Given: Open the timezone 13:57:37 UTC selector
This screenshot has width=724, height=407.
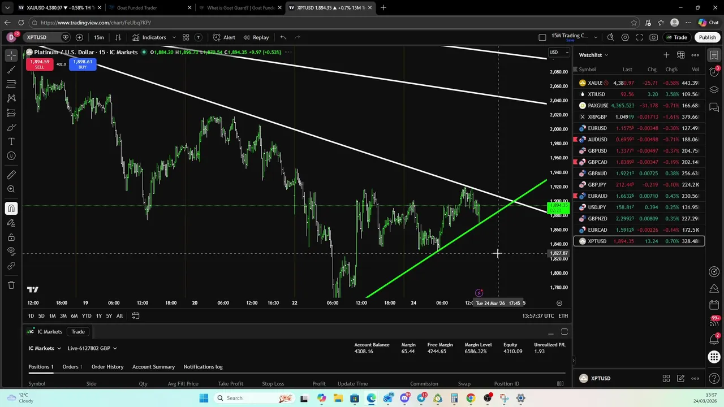Looking at the screenshot, I should 538,315.
